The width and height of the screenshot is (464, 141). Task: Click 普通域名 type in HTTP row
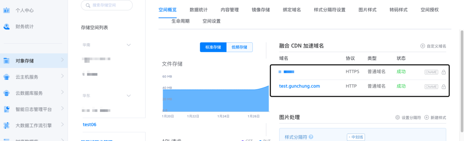click(376, 86)
